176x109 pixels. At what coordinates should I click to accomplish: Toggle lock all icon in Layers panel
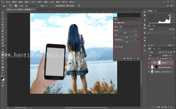[x=163, y=59]
